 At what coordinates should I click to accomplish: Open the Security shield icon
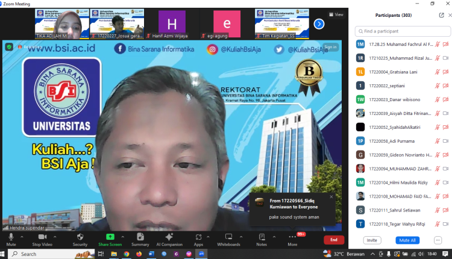[x=80, y=237]
